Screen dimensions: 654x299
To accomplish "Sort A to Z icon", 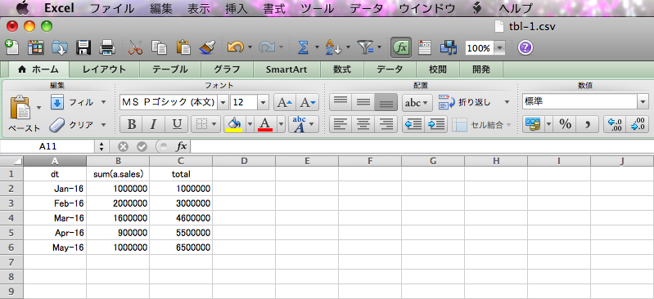I will pos(333,47).
